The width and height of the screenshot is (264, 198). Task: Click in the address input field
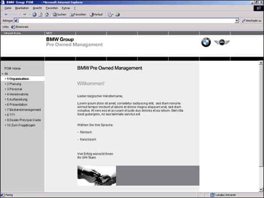point(127,21)
